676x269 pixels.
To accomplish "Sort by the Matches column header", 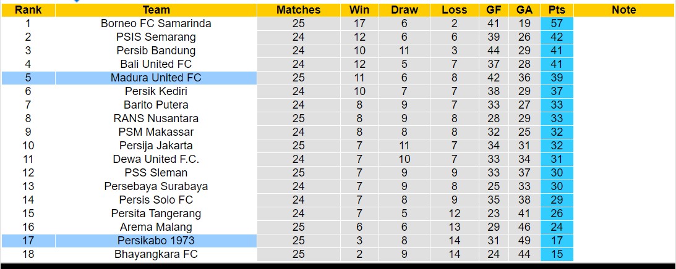I will pos(299,10).
